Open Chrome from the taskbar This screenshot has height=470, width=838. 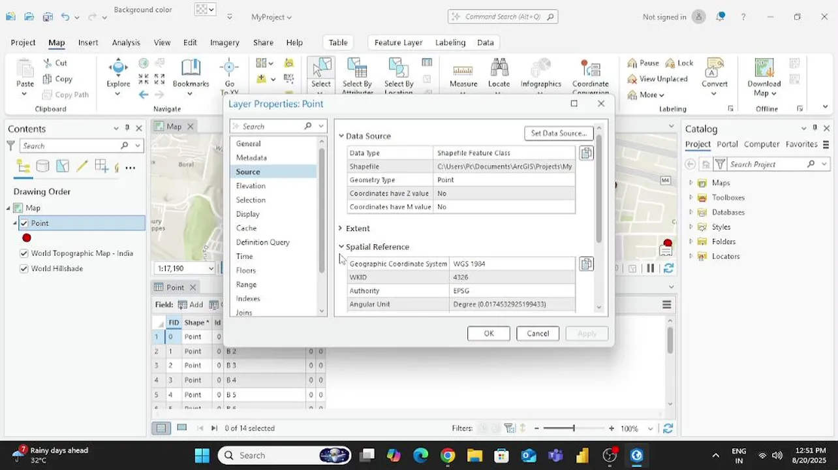448,455
